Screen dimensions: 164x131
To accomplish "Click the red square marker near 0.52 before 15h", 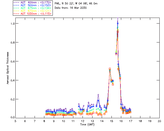I will [x=110, y=69].
